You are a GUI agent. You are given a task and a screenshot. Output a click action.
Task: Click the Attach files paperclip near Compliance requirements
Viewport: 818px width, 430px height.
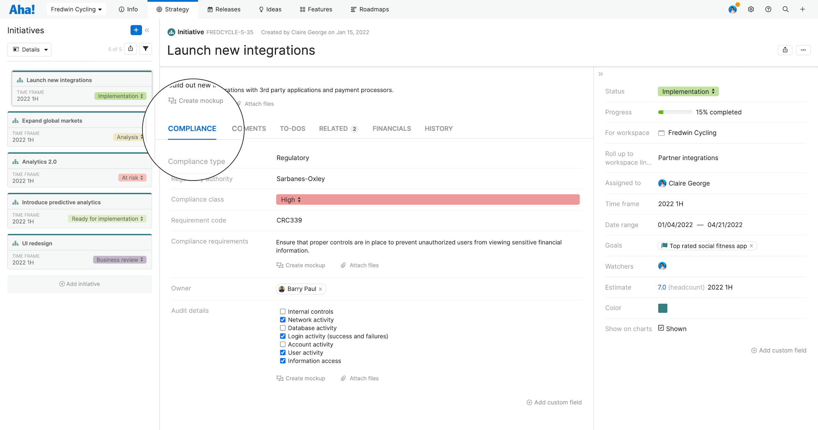click(x=343, y=265)
